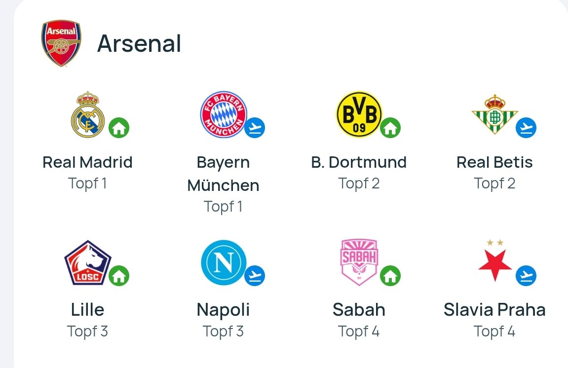The width and height of the screenshot is (568, 368).
Task: Click the home icon beside Dortmund
Action: click(390, 128)
